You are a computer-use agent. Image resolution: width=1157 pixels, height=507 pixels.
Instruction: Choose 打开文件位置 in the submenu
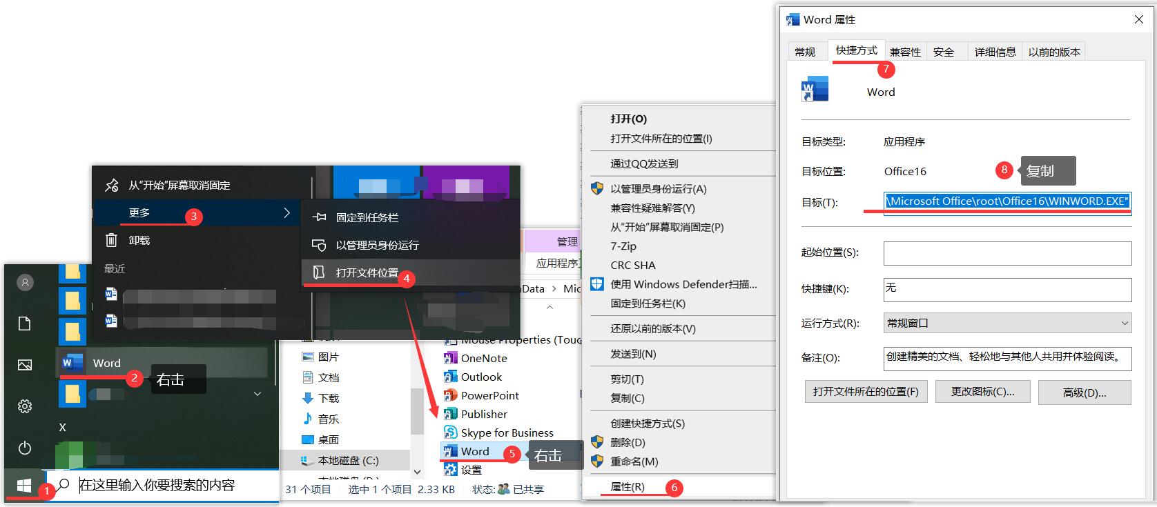pyautogui.click(x=367, y=273)
